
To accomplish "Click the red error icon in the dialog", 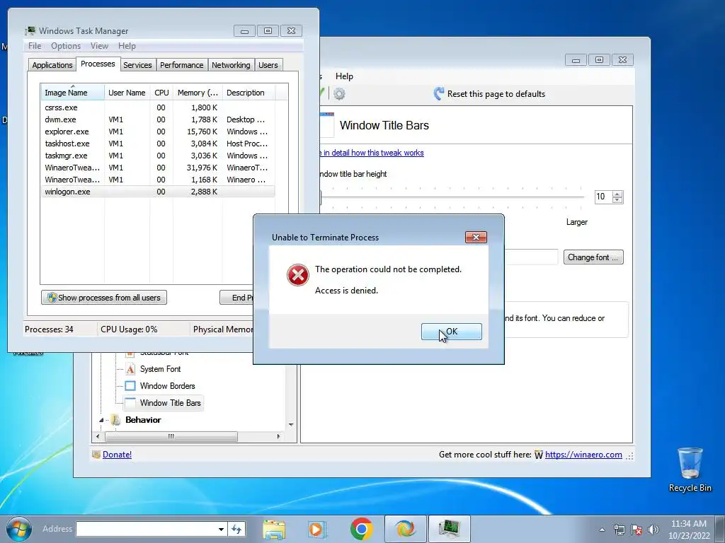I will (298, 275).
